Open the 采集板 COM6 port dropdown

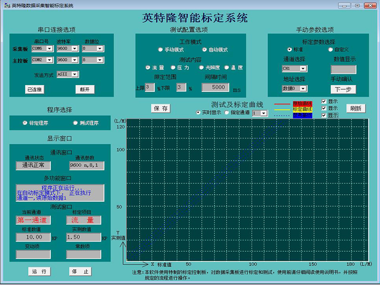(x=49, y=48)
